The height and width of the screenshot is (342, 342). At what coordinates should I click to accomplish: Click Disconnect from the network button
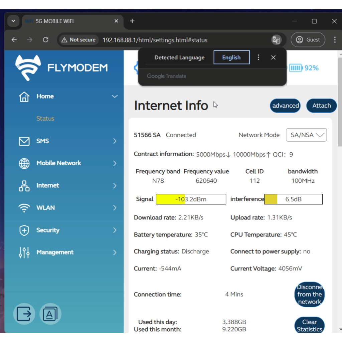click(x=309, y=294)
